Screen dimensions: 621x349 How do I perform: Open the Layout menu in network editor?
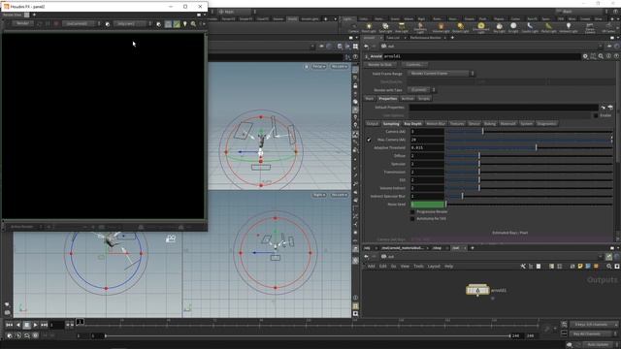pos(434,267)
